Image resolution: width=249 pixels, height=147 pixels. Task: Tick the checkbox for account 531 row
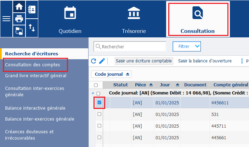tap(99, 114)
